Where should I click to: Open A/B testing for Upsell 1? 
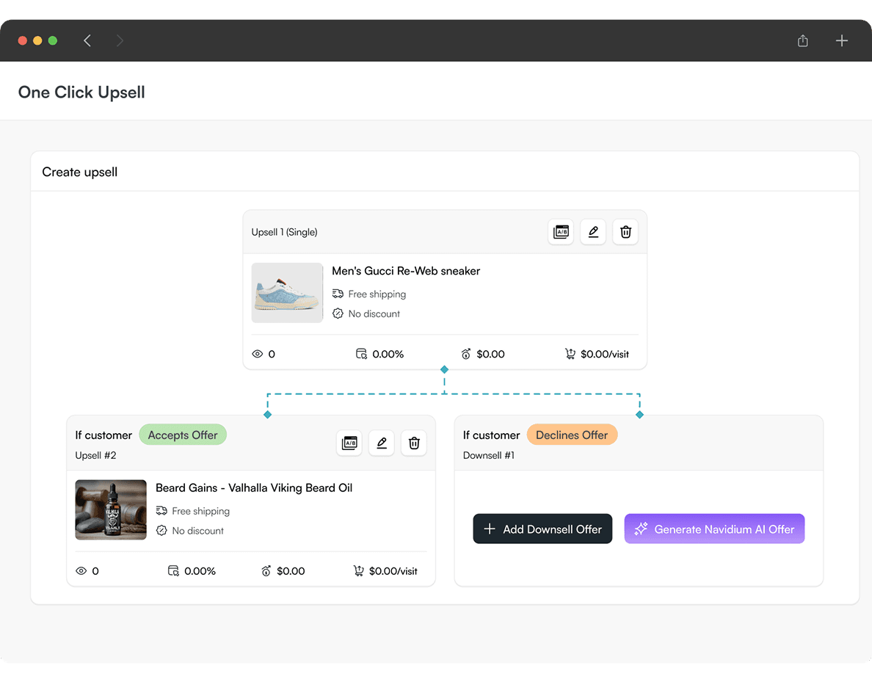(561, 231)
